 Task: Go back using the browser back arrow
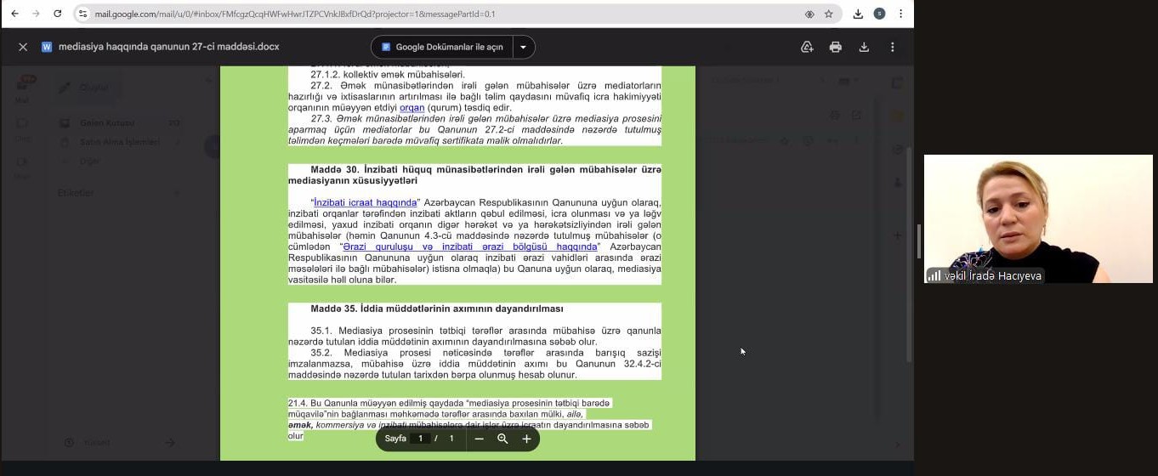14,14
